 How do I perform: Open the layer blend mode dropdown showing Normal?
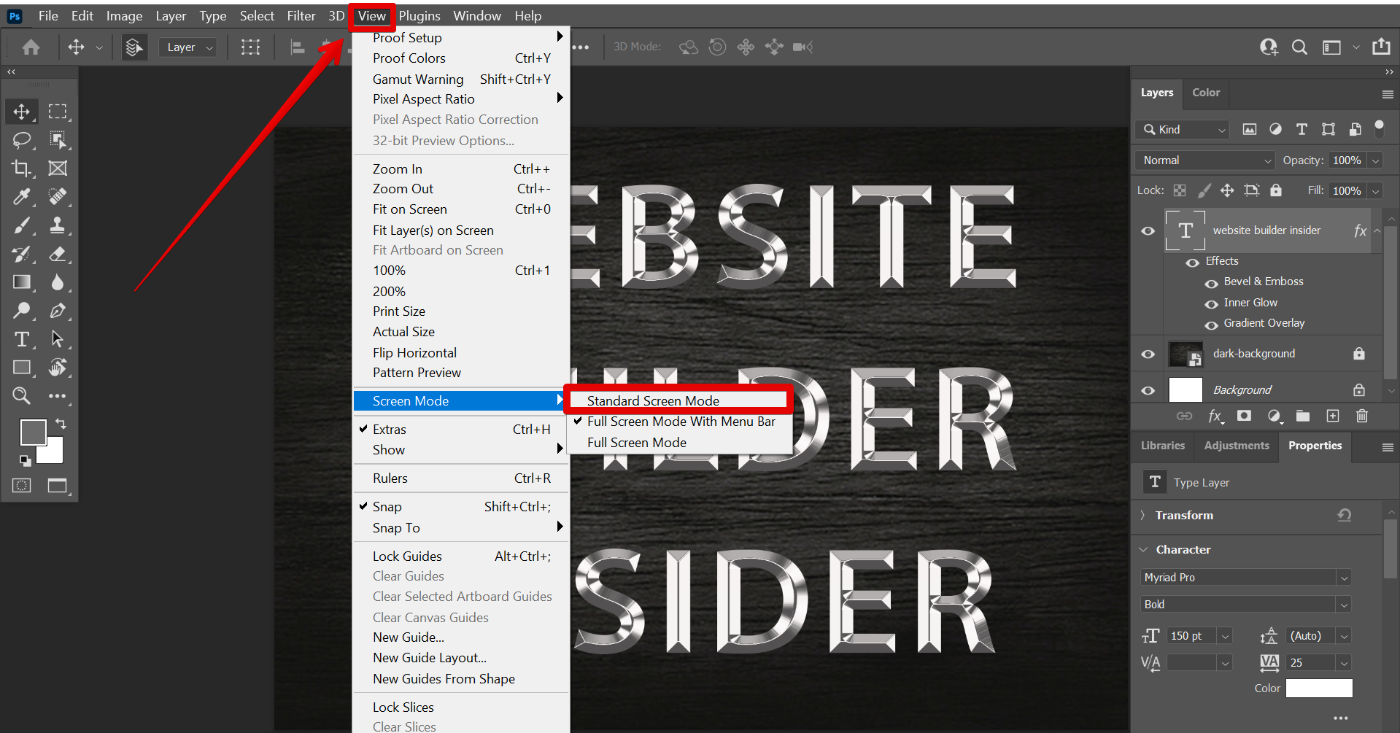click(x=1204, y=160)
